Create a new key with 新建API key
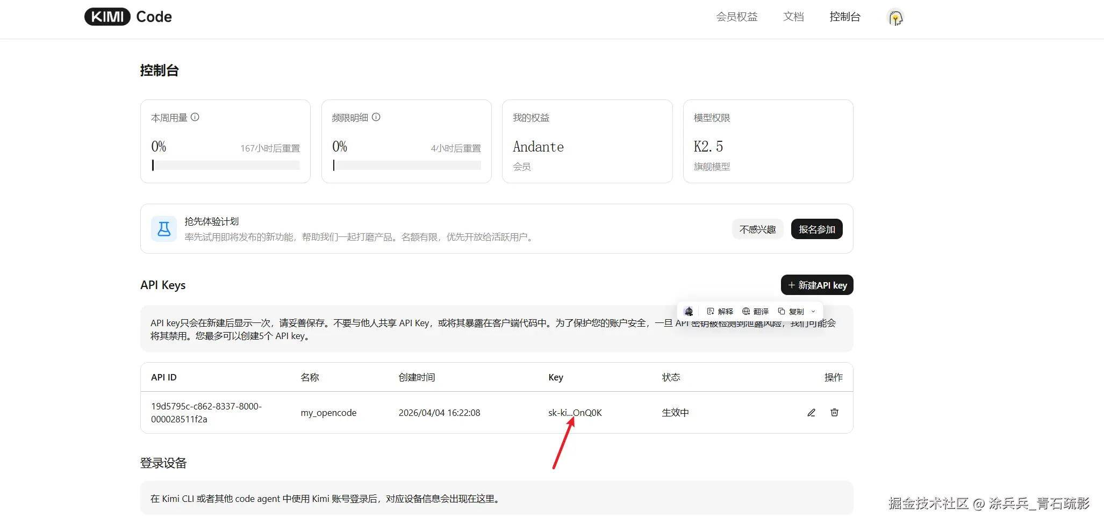The height and width of the screenshot is (525, 1104). pyautogui.click(x=817, y=285)
